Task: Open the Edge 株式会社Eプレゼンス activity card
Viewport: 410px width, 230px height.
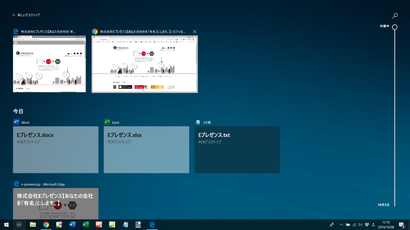Action: click(x=56, y=204)
